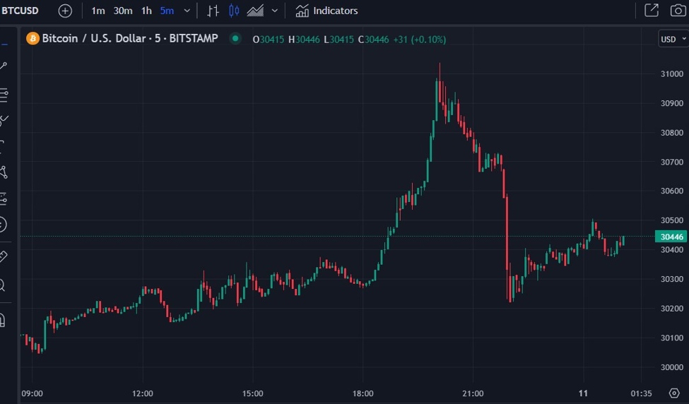The image size is (689, 404).
Task: Open the Indicators dialog
Action: click(x=326, y=11)
